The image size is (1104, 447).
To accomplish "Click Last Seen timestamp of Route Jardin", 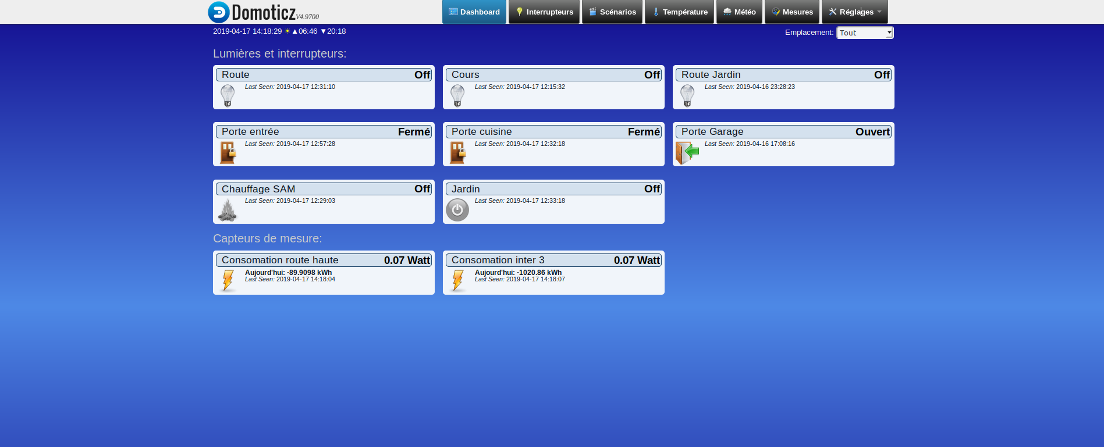I will coord(750,87).
